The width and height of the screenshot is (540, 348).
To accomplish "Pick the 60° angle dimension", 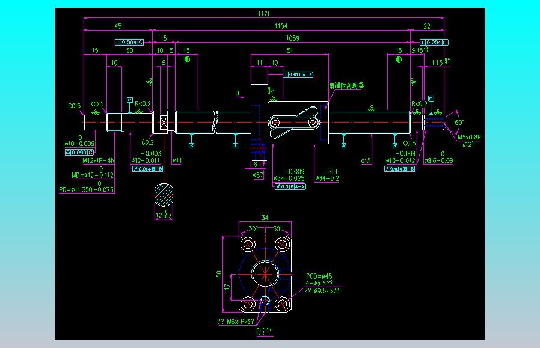I will point(459,123).
